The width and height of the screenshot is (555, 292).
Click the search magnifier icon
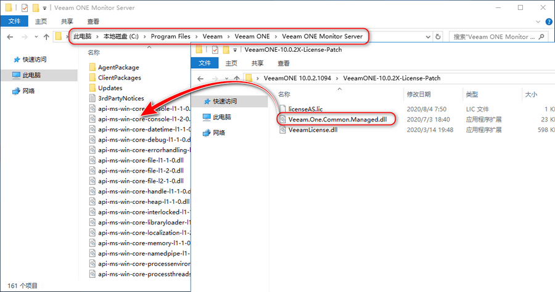click(541, 36)
